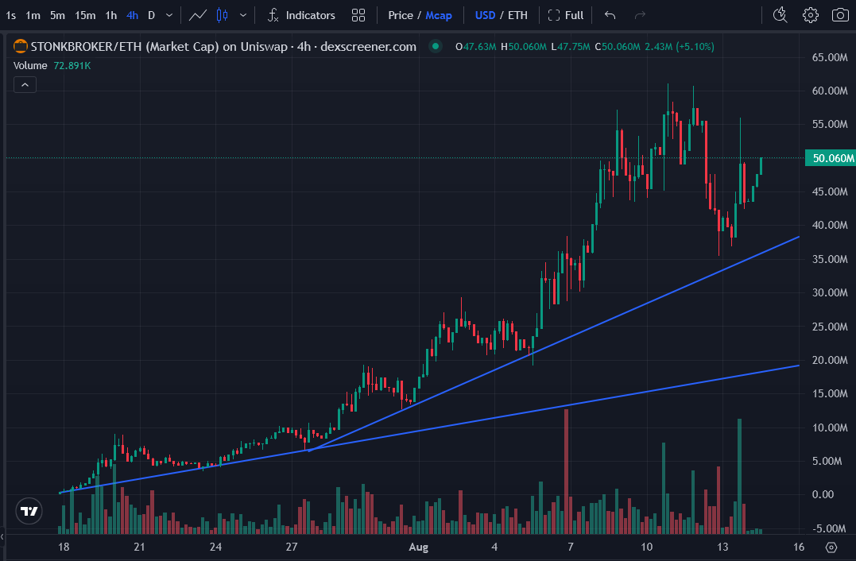856x561 pixels.
Task: Open the quick search lightning icon
Action: tap(780, 15)
